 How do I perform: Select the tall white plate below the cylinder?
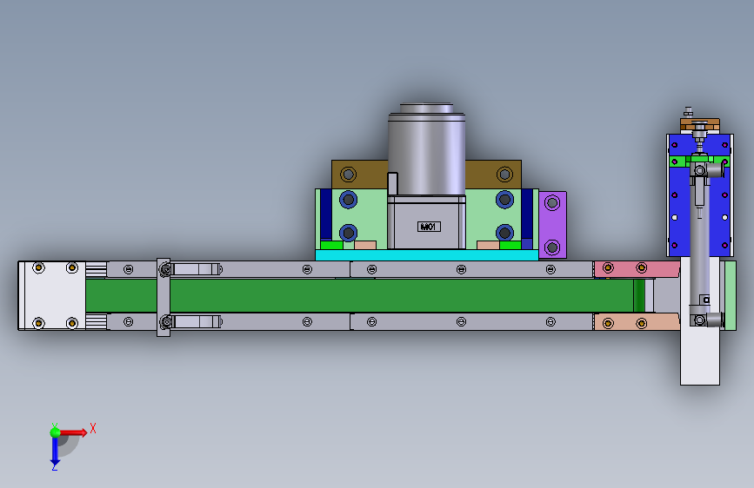click(700, 355)
